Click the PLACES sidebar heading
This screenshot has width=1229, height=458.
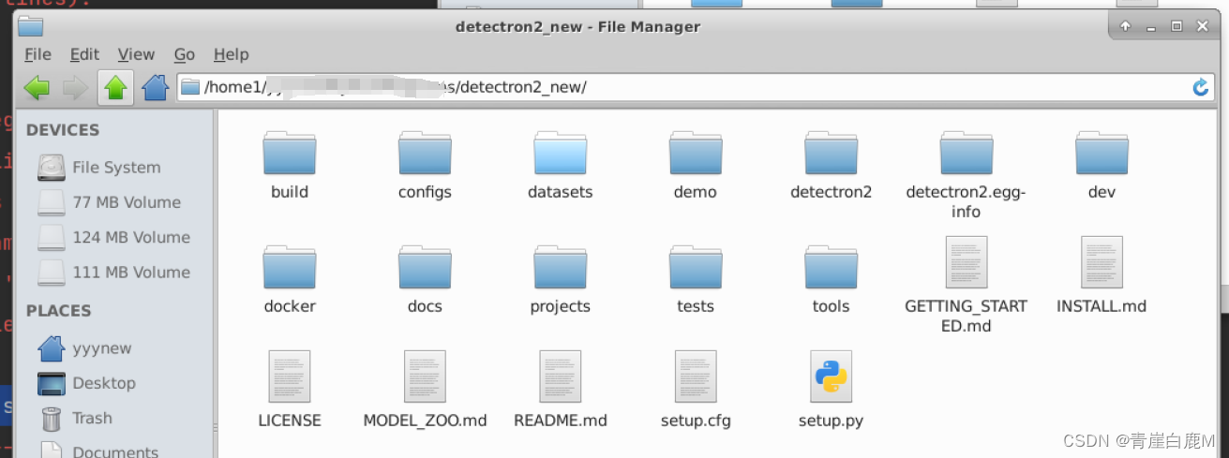(x=59, y=311)
